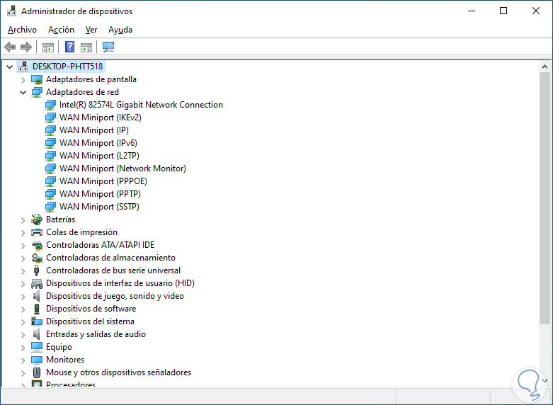The image size is (553, 405).
Task: Click the Adaptadores de pantalla icon
Action: 37,79
